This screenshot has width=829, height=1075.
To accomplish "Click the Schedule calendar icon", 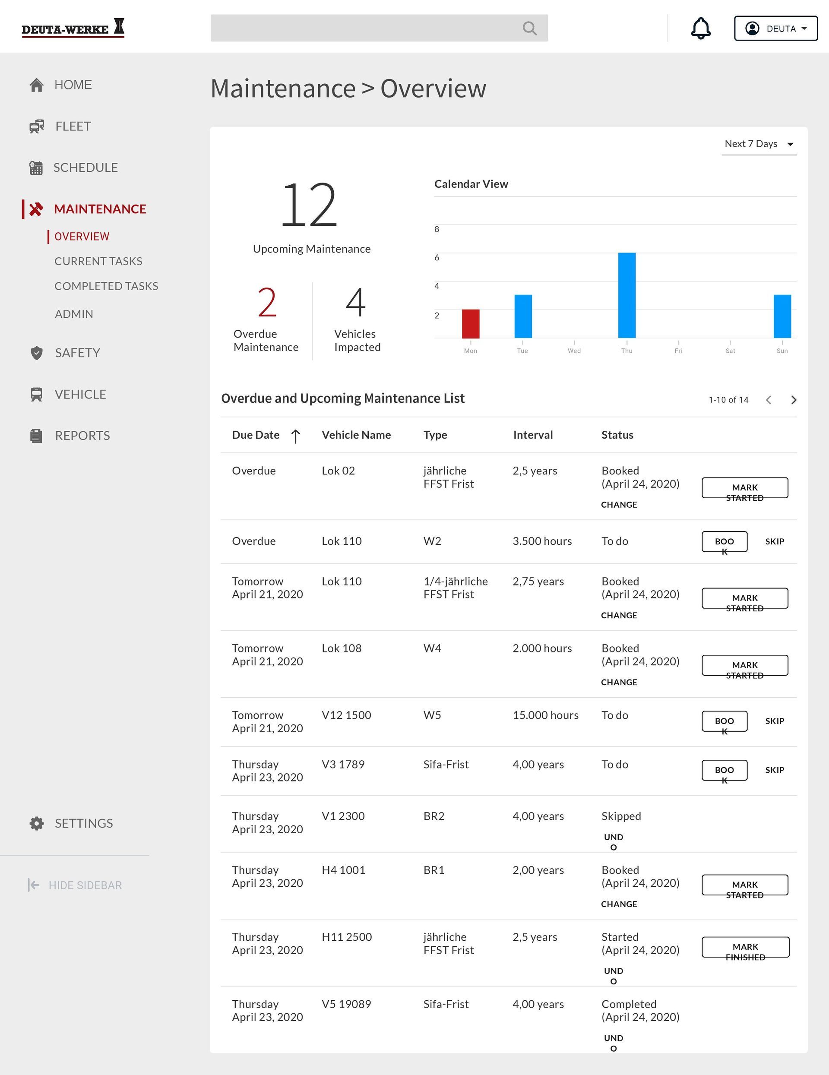I will point(36,168).
